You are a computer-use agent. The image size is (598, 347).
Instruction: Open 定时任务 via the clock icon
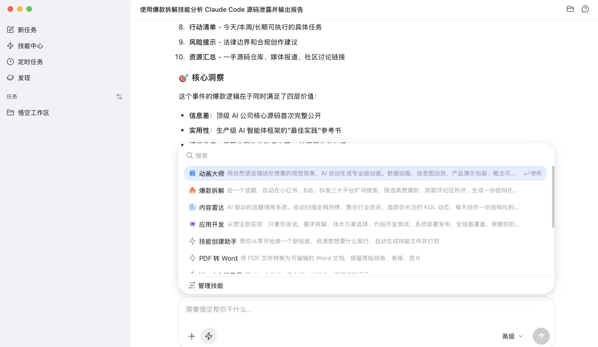[11, 61]
